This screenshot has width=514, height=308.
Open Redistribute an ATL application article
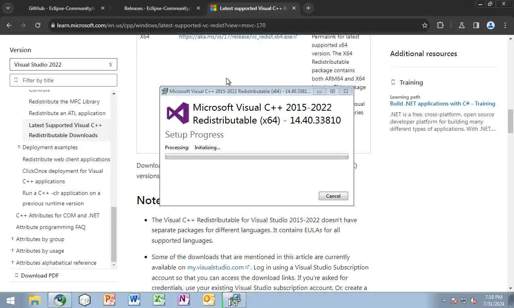67,113
